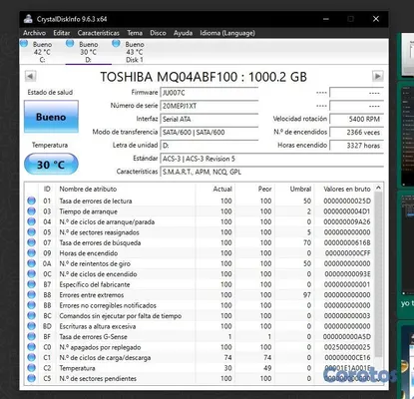Select raw value 0000000004D1
Image resolution: width=414 pixels, height=399 pixels.
click(x=347, y=211)
